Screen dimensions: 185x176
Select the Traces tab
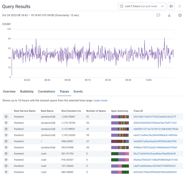[x=64, y=92]
